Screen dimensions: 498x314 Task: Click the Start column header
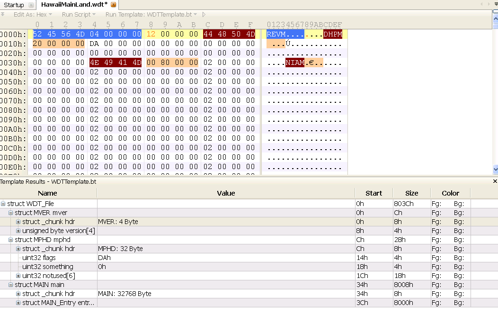(373, 193)
